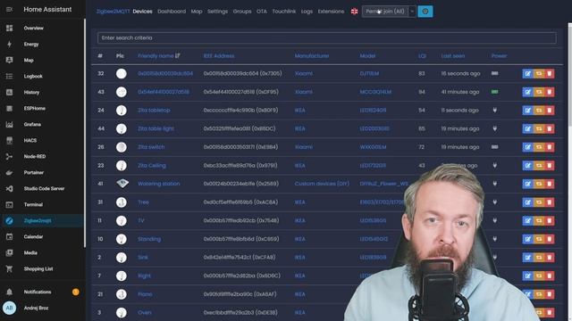Sort by LQI column
This screenshot has height=321, width=572.
422,55
